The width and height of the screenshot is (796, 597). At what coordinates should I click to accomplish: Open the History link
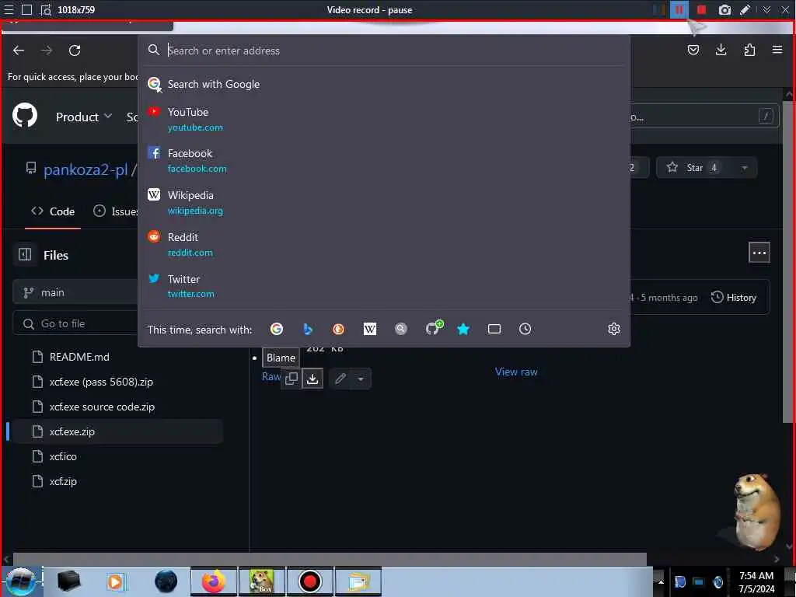(x=734, y=298)
